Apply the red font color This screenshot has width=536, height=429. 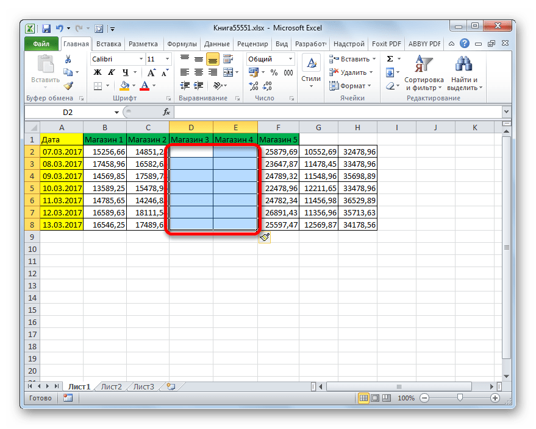[145, 86]
